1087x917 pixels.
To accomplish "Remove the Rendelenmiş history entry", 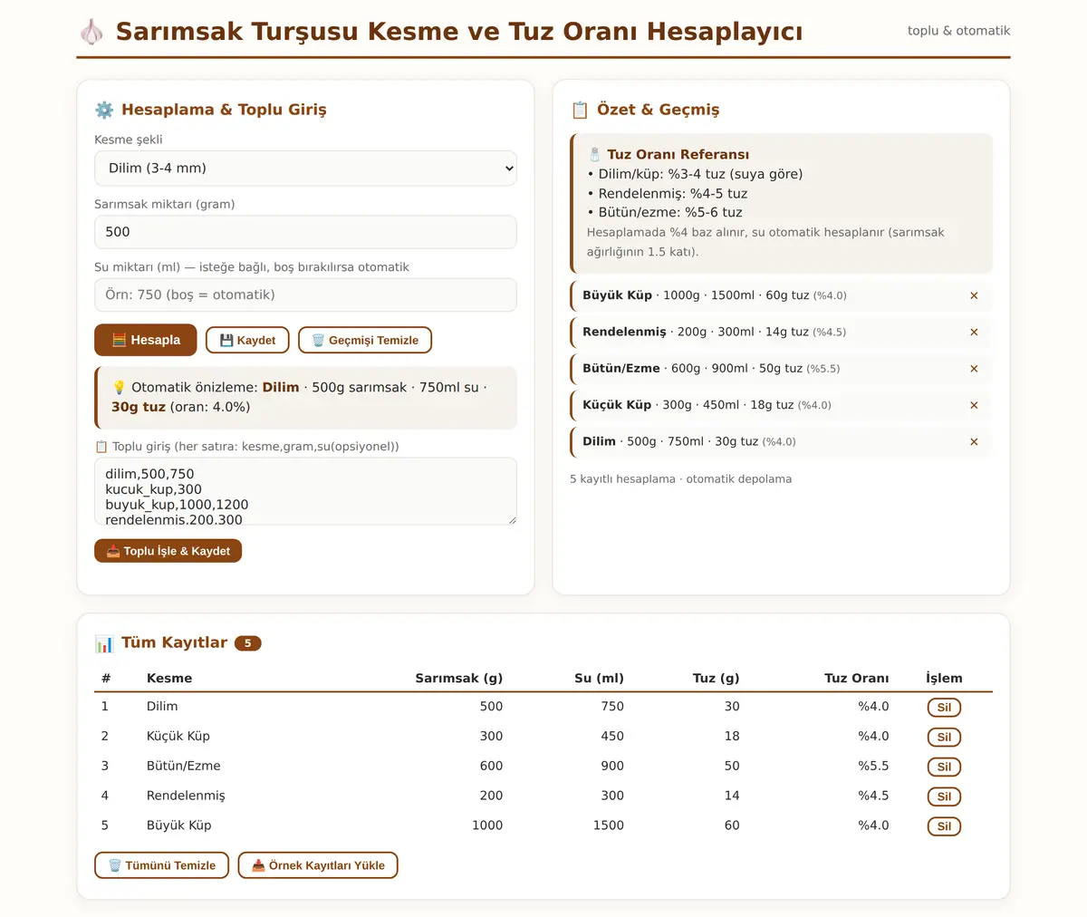I will 974,332.
